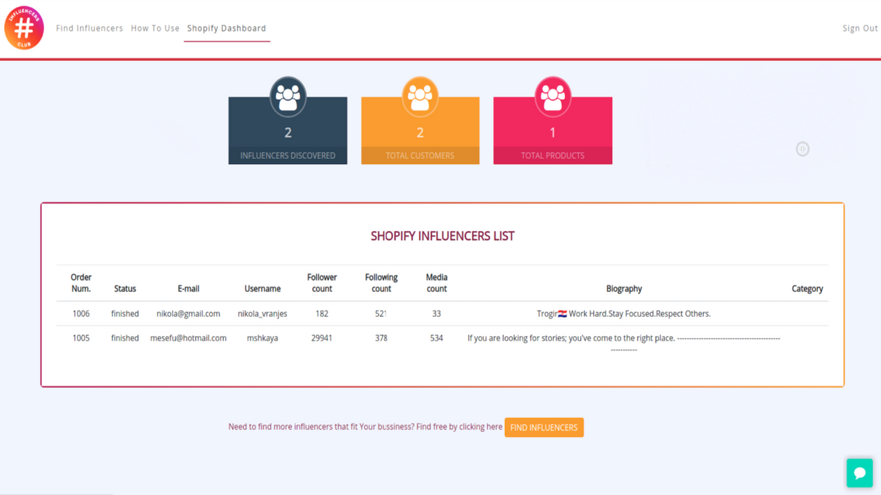The image size is (881, 495).
Task: Go to the How To Use page
Action: point(155,28)
